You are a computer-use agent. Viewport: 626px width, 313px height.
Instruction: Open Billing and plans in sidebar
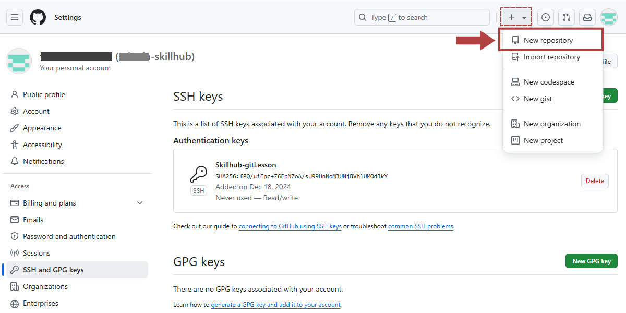[77, 203]
